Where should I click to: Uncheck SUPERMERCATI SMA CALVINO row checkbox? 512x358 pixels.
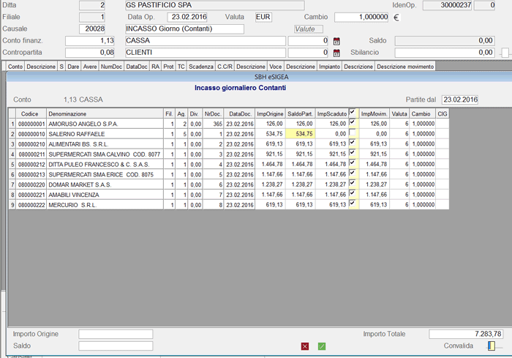[353, 153]
